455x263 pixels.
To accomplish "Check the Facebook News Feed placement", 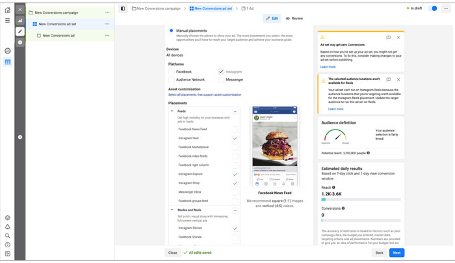I will point(235,130).
